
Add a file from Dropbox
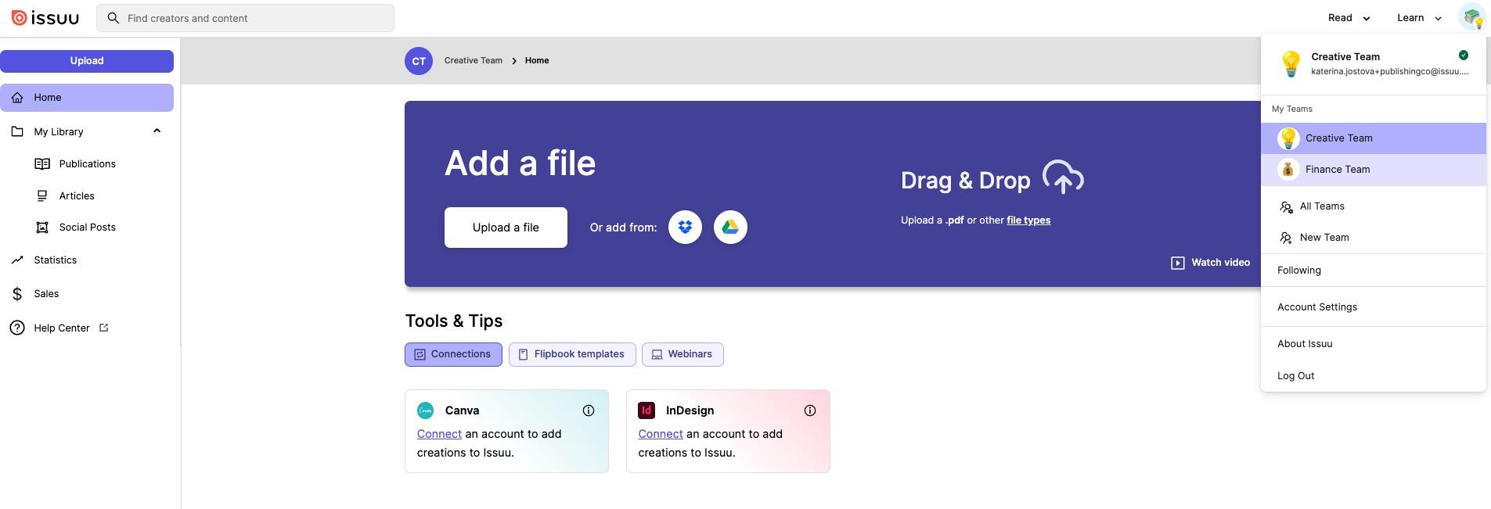click(685, 228)
